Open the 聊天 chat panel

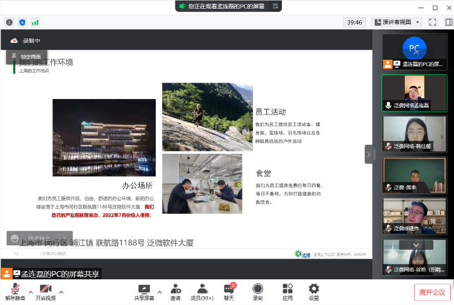pos(229,292)
